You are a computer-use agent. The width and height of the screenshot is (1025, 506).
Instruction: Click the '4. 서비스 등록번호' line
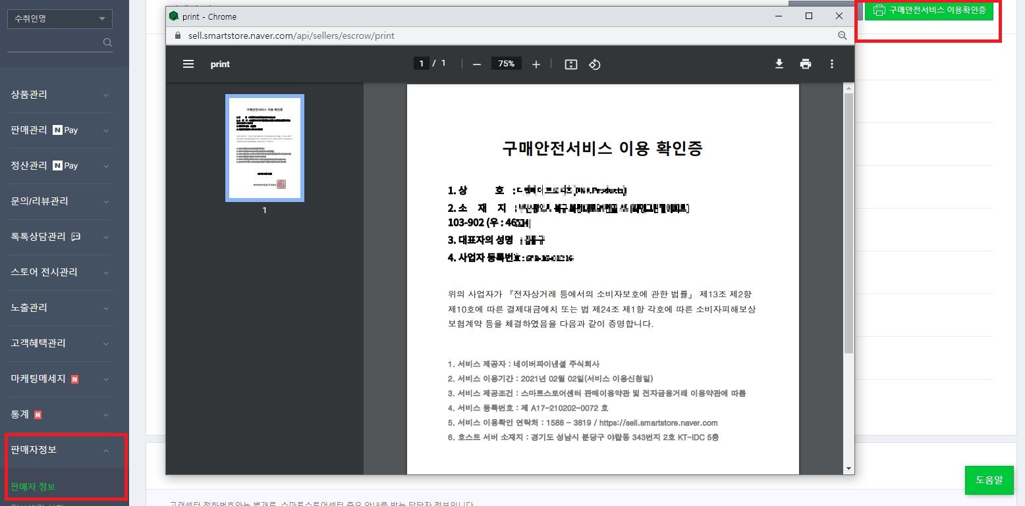coord(528,408)
